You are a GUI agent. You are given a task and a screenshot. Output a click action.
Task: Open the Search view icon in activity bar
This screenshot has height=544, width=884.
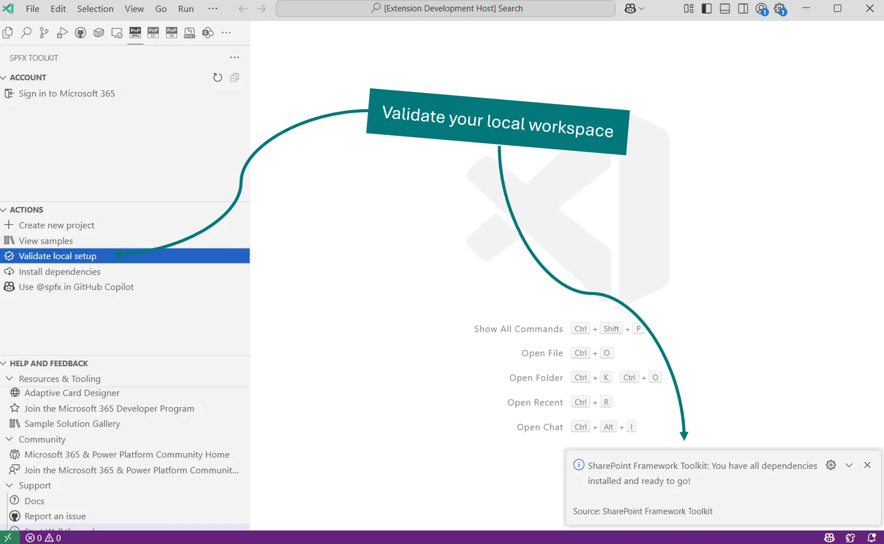click(26, 33)
